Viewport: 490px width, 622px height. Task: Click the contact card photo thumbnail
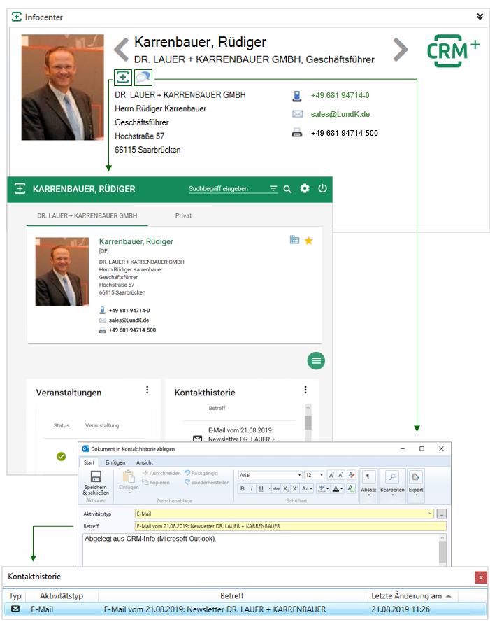(x=62, y=271)
